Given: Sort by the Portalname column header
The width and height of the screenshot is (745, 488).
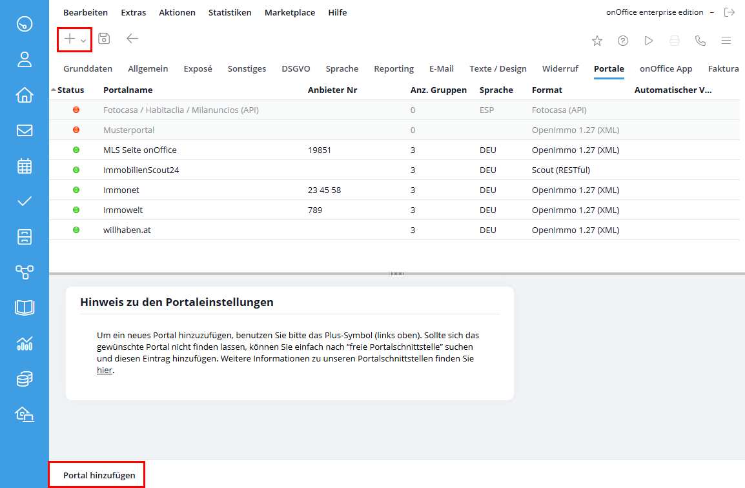Looking at the screenshot, I should click(x=128, y=90).
